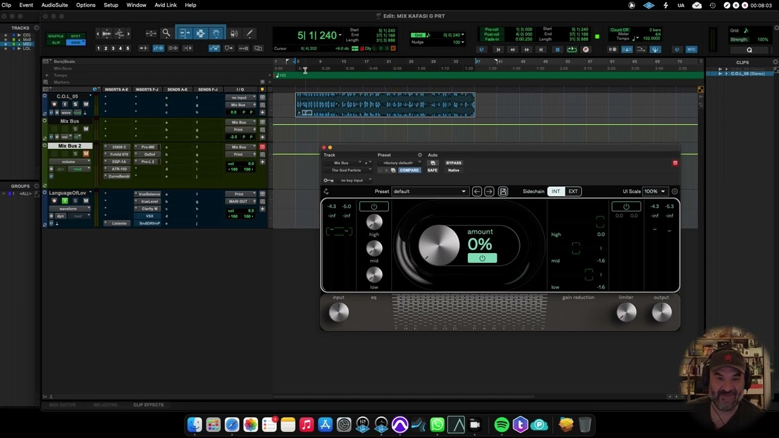Viewport: 779px width, 438px height.
Task: Click the BYPASS button in plugin header
Action: click(x=453, y=163)
